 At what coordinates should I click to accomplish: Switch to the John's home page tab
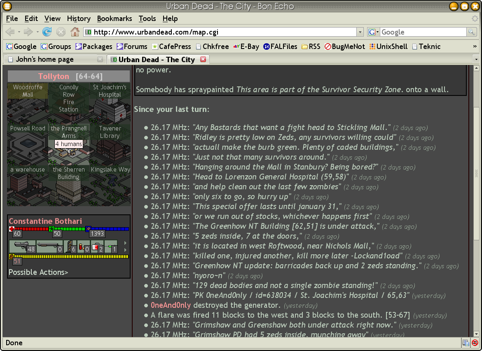44,59
